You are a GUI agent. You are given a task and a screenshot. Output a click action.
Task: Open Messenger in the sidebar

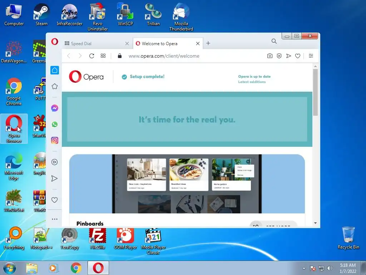pyautogui.click(x=55, y=108)
